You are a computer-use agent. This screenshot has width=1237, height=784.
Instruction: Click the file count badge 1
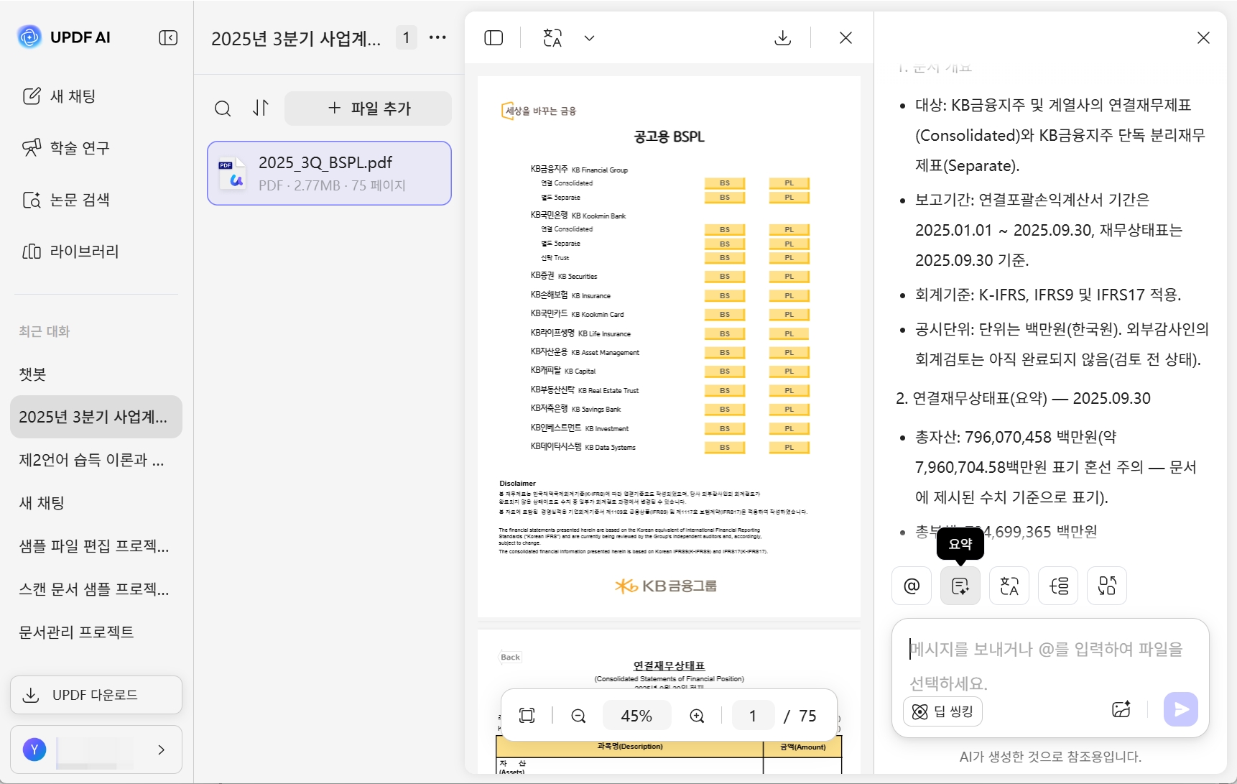coord(407,37)
